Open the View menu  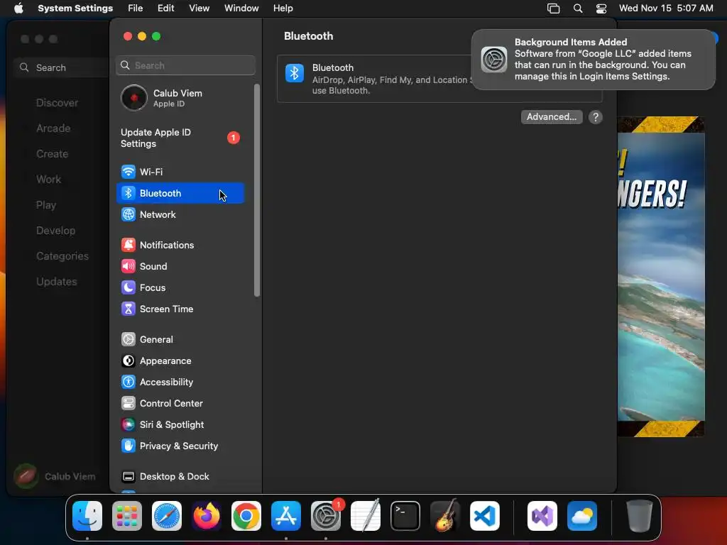(x=199, y=9)
